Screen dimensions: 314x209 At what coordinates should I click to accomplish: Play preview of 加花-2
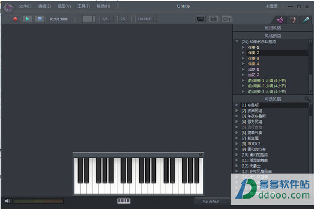243,75
